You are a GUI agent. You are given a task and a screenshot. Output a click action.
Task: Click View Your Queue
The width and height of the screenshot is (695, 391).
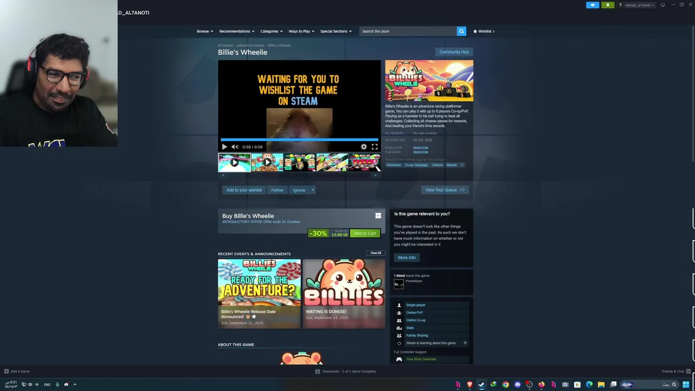(445, 190)
